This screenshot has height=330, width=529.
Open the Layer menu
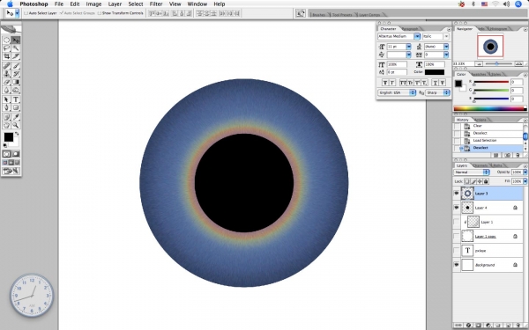pos(115,4)
